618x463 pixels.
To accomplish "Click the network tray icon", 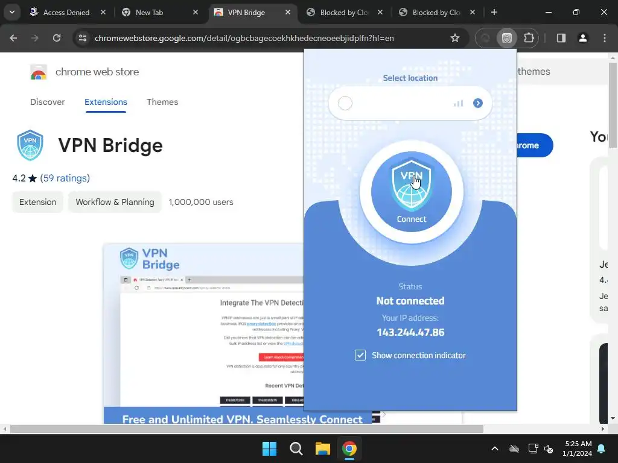I will [533, 449].
